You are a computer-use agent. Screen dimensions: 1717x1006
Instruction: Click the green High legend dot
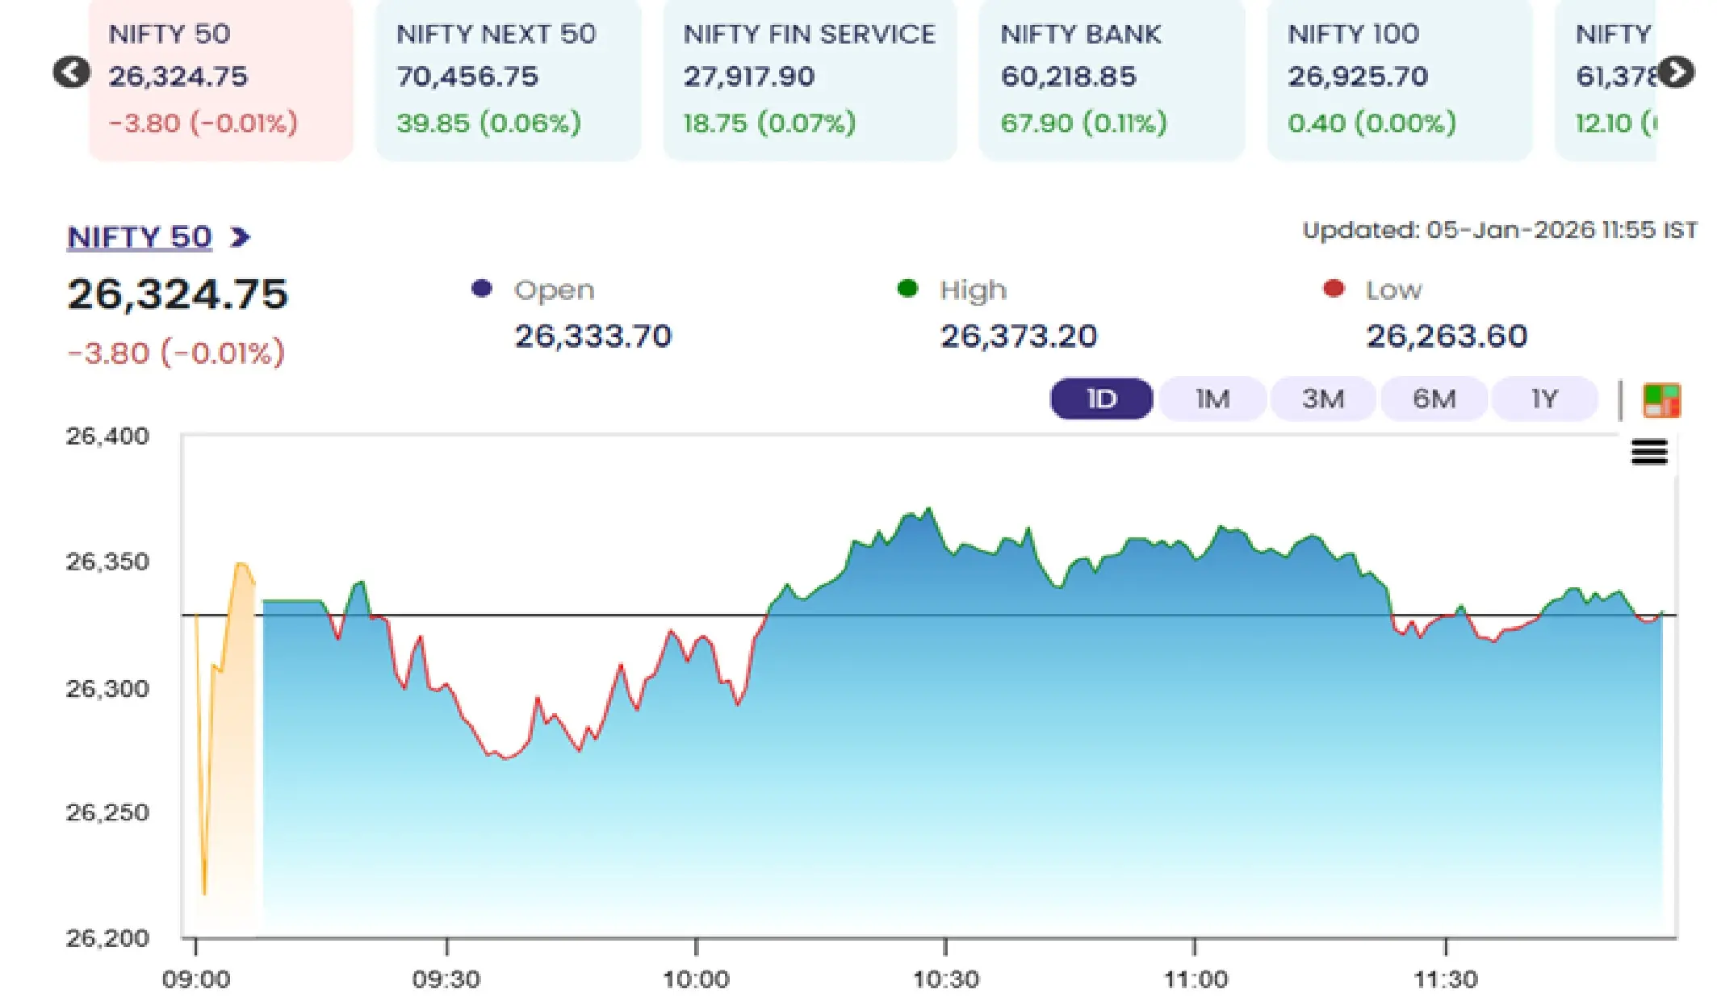(x=907, y=289)
